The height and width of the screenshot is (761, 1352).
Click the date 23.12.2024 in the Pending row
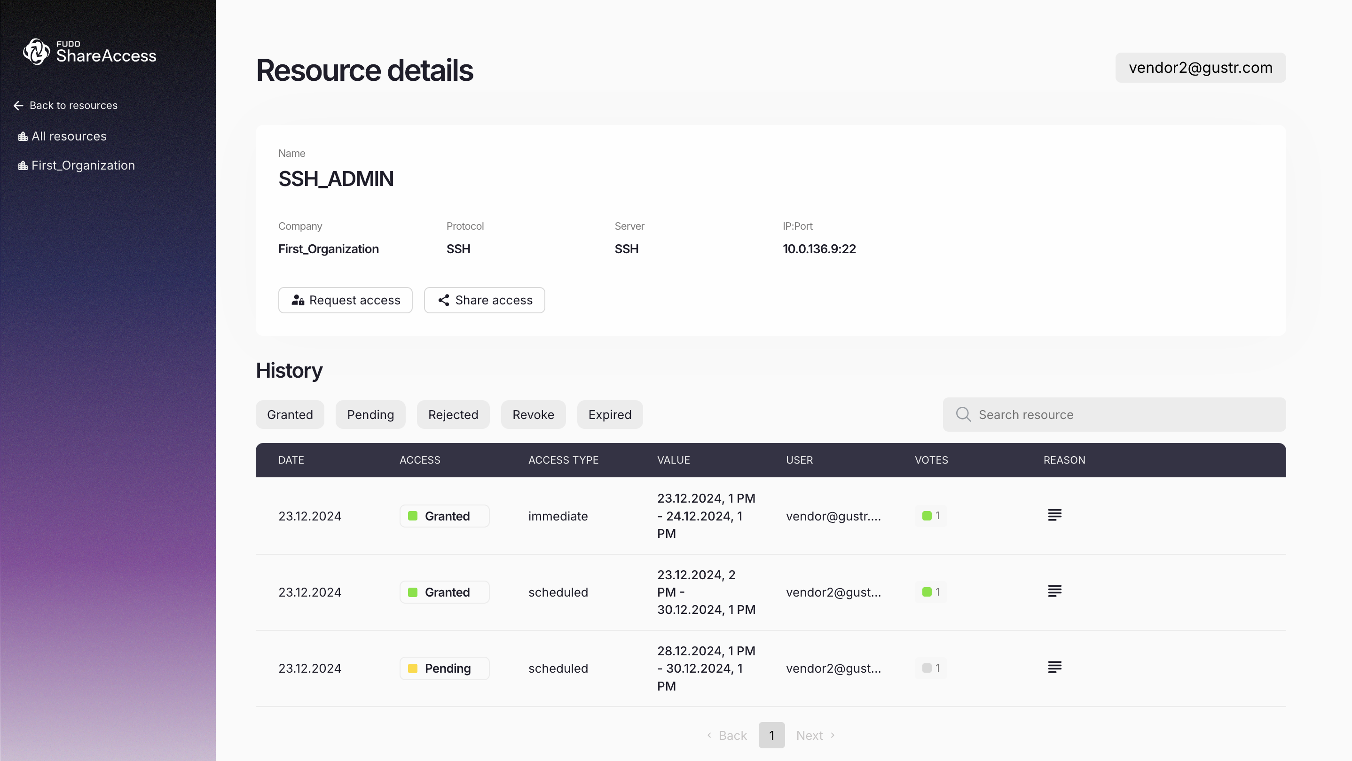pos(310,668)
